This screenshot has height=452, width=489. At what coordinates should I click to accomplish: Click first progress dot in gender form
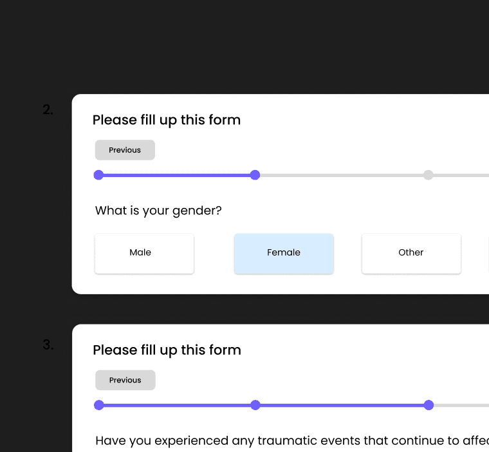pyautogui.click(x=98, y=175)
